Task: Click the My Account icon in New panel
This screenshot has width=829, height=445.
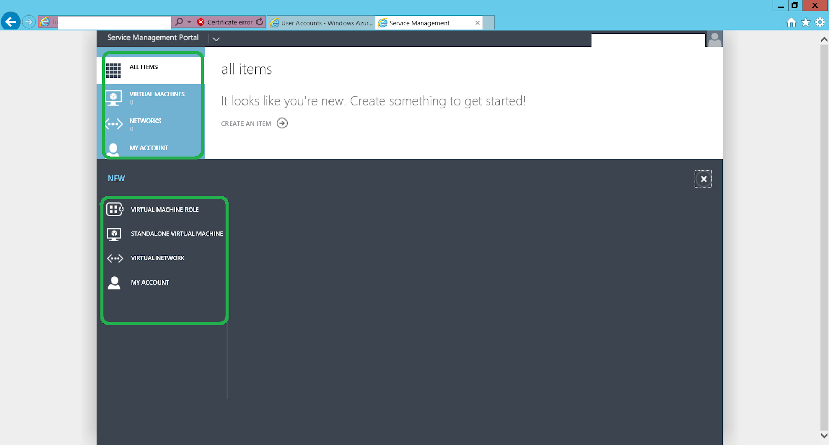Action: pyautogui.click(x=114, y=283)
